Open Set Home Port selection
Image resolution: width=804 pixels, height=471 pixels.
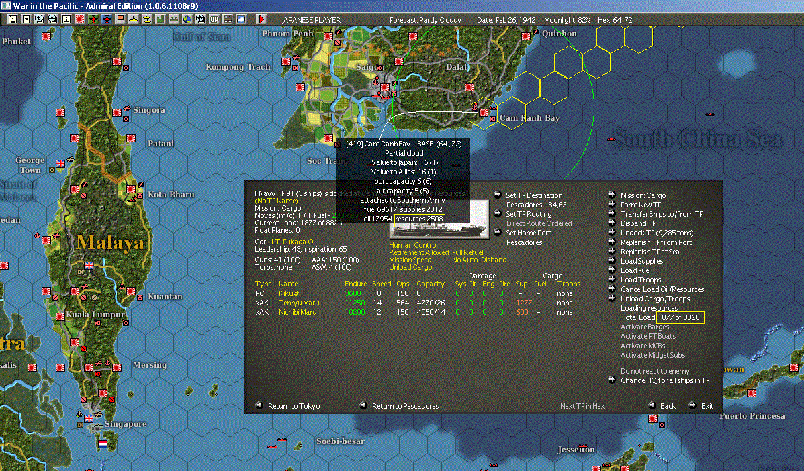[528, 233]
